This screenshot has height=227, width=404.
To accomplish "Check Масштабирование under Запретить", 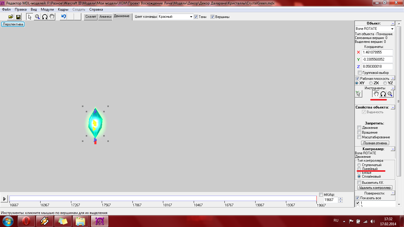I will click(359, 137).
